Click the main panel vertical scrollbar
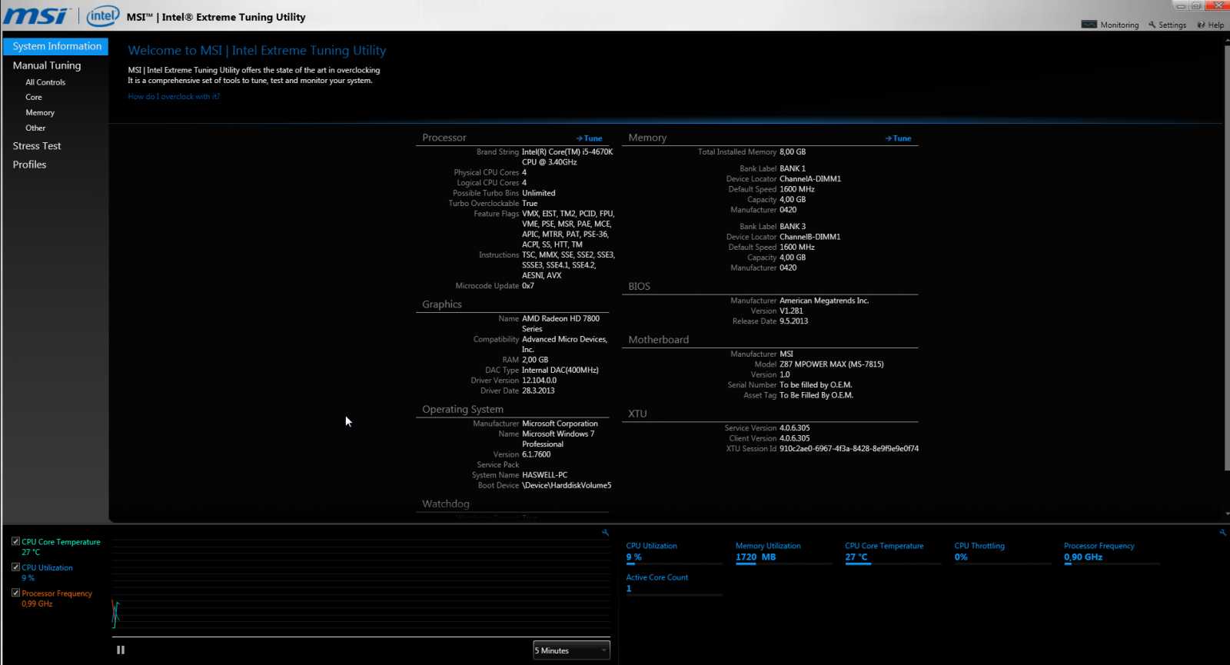Viewport: 1230px width, 665px height. [x=1226, y=259]
